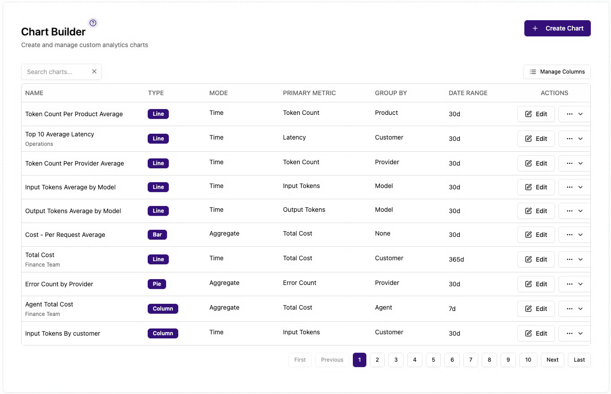Expand actions chevron for Cost - Per Request Average
The image size is (611, 394).
580,235
